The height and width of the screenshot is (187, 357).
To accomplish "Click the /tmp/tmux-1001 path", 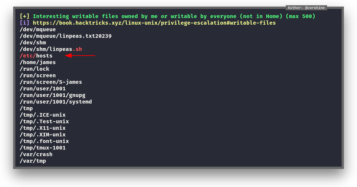I will [43, 148].
